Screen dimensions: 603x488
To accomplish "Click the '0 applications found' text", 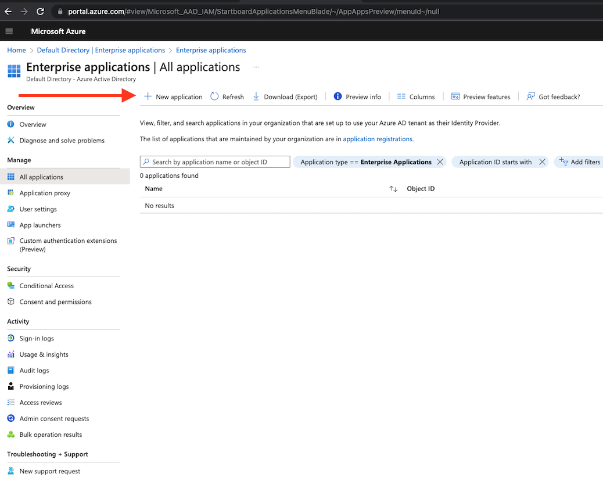I will (169, 175).
